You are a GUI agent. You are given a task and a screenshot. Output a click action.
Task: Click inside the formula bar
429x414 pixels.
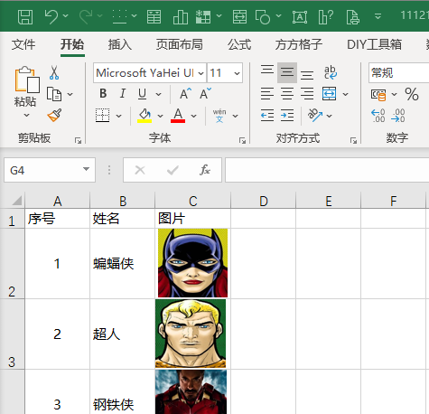327,170
